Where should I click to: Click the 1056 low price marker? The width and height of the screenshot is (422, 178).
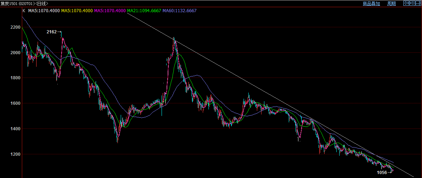(x=382, y=173)
